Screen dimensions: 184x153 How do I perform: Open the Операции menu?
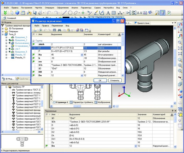50,8
